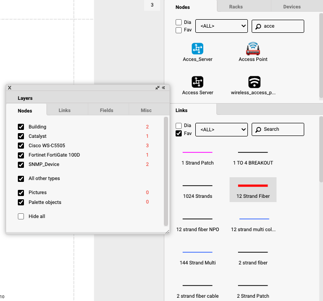This screenshot has width=323, height=301.
Task: Pick the black Access Server icon
Action: click(197, 82)
